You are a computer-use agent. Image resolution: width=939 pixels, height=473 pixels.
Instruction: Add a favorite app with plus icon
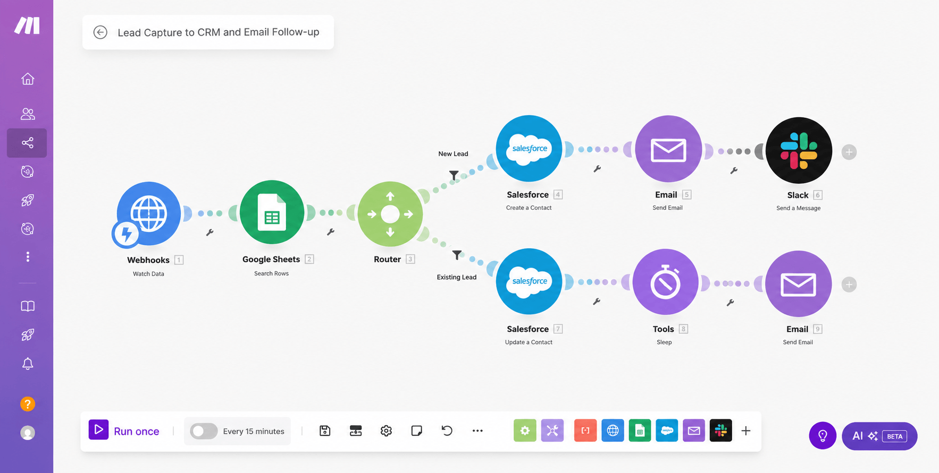746,431
